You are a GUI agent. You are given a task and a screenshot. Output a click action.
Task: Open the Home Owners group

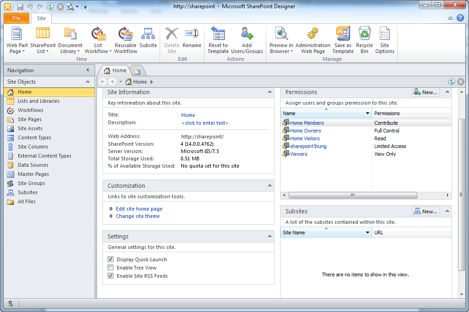[x=305, y=131]
